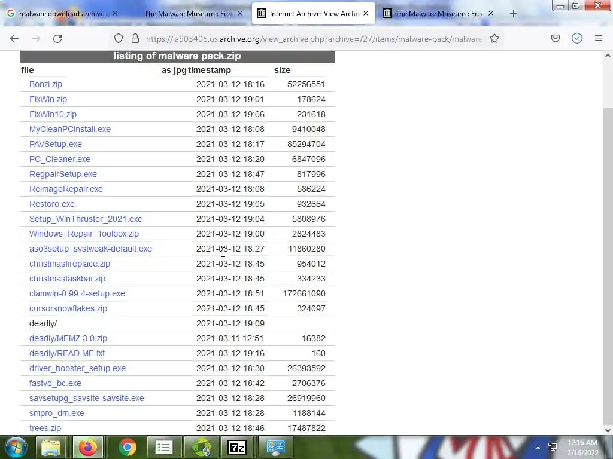Open the cursorsnowflakes.zip link
Screen dimensions: 613x459
tap(68, 308)
